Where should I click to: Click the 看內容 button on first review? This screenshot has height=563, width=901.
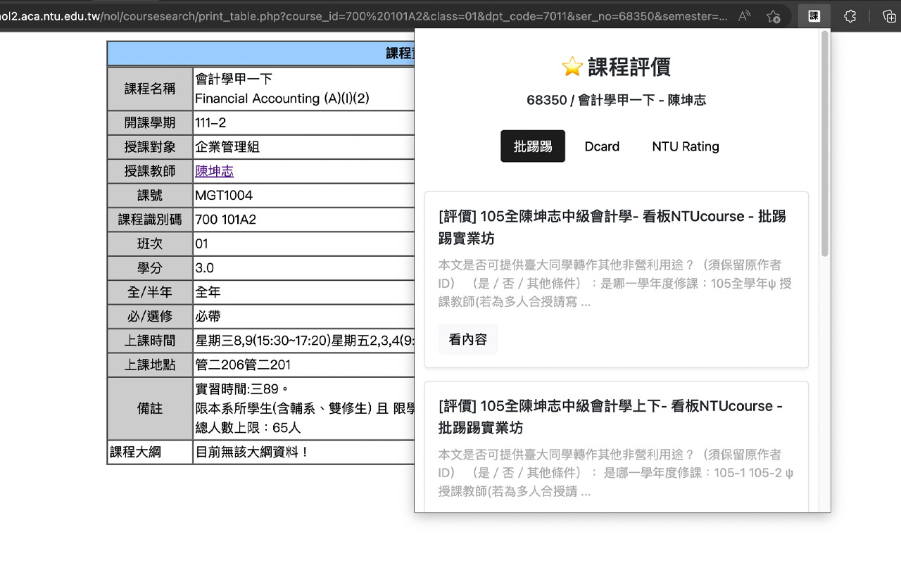click(467, 339)
